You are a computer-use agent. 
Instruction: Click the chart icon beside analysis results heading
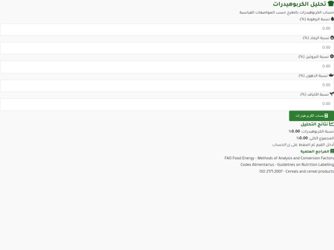332,123
